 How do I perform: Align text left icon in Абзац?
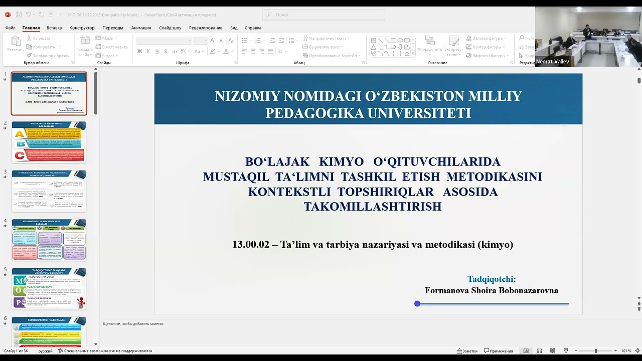tap(244, 51)
